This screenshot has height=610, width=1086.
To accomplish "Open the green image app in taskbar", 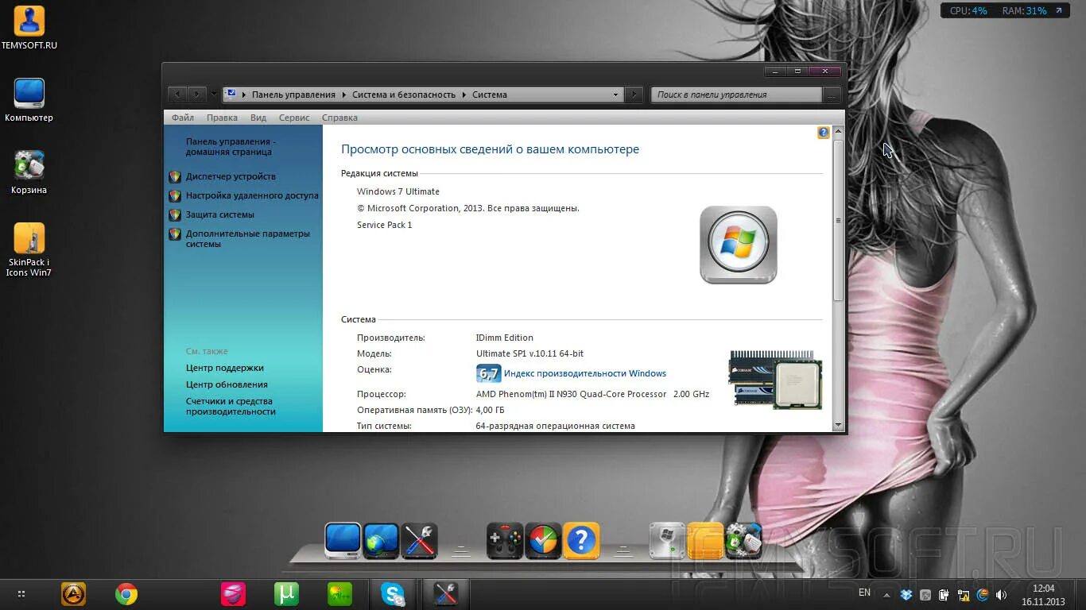I will pos(339,594).
